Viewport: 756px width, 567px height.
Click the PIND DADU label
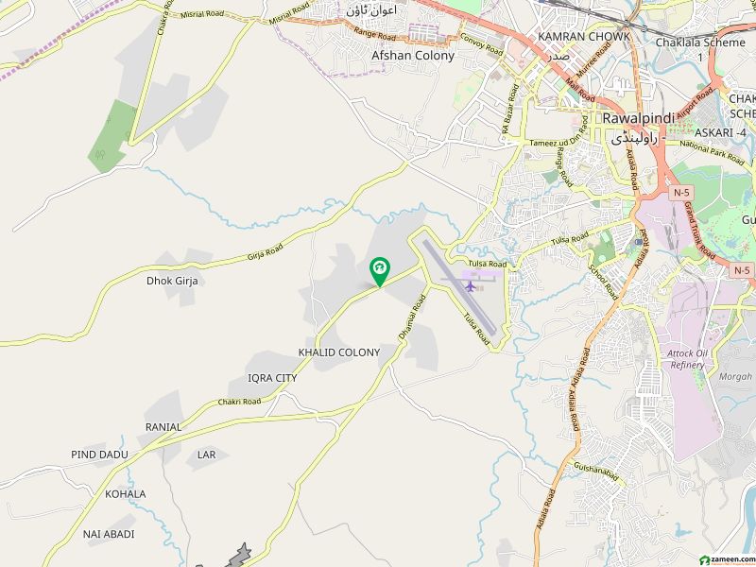coord(99,455)
